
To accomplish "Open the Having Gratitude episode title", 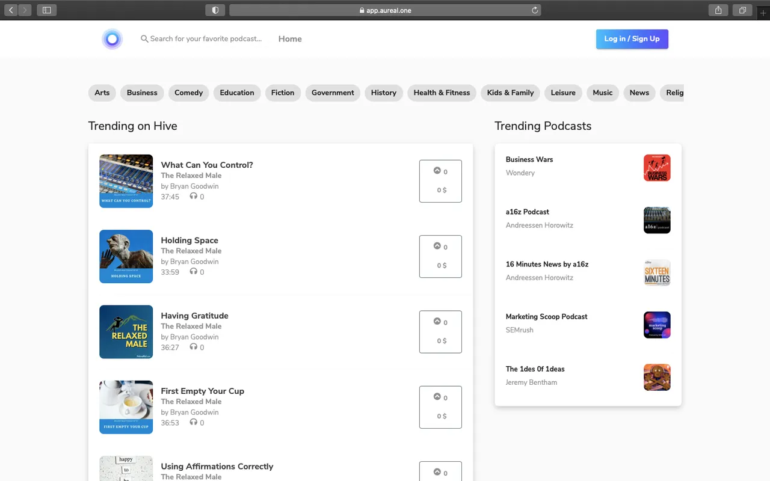I will [194, 316].
